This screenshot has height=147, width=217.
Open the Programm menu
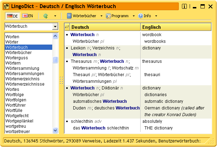pyautogui.click(x=120, y=16)
